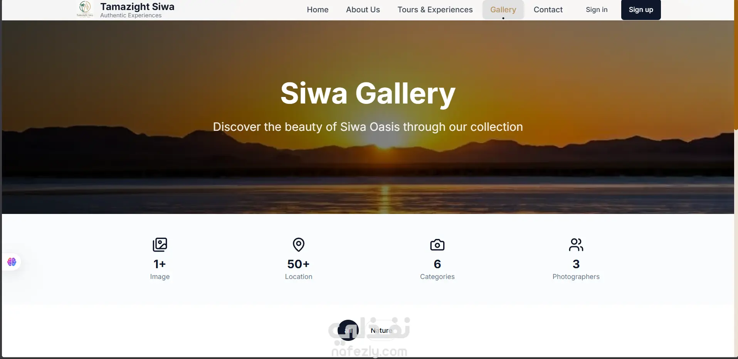Click the camera icon above Categories
This screenshot has height=359, width=738.
click(437, 245)
